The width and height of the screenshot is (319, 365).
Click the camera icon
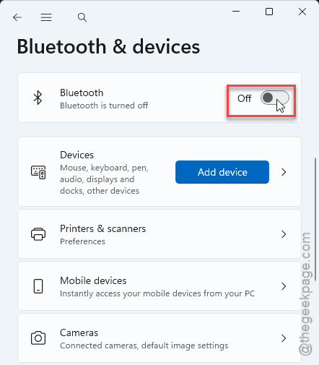point(38,338)
